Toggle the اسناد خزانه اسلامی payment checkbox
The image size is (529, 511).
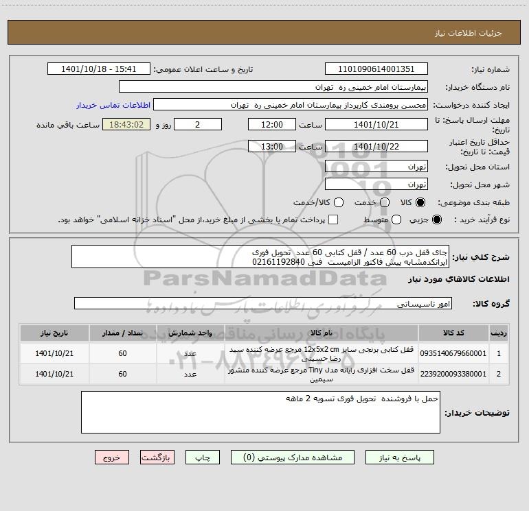click(x=333, y=219)
